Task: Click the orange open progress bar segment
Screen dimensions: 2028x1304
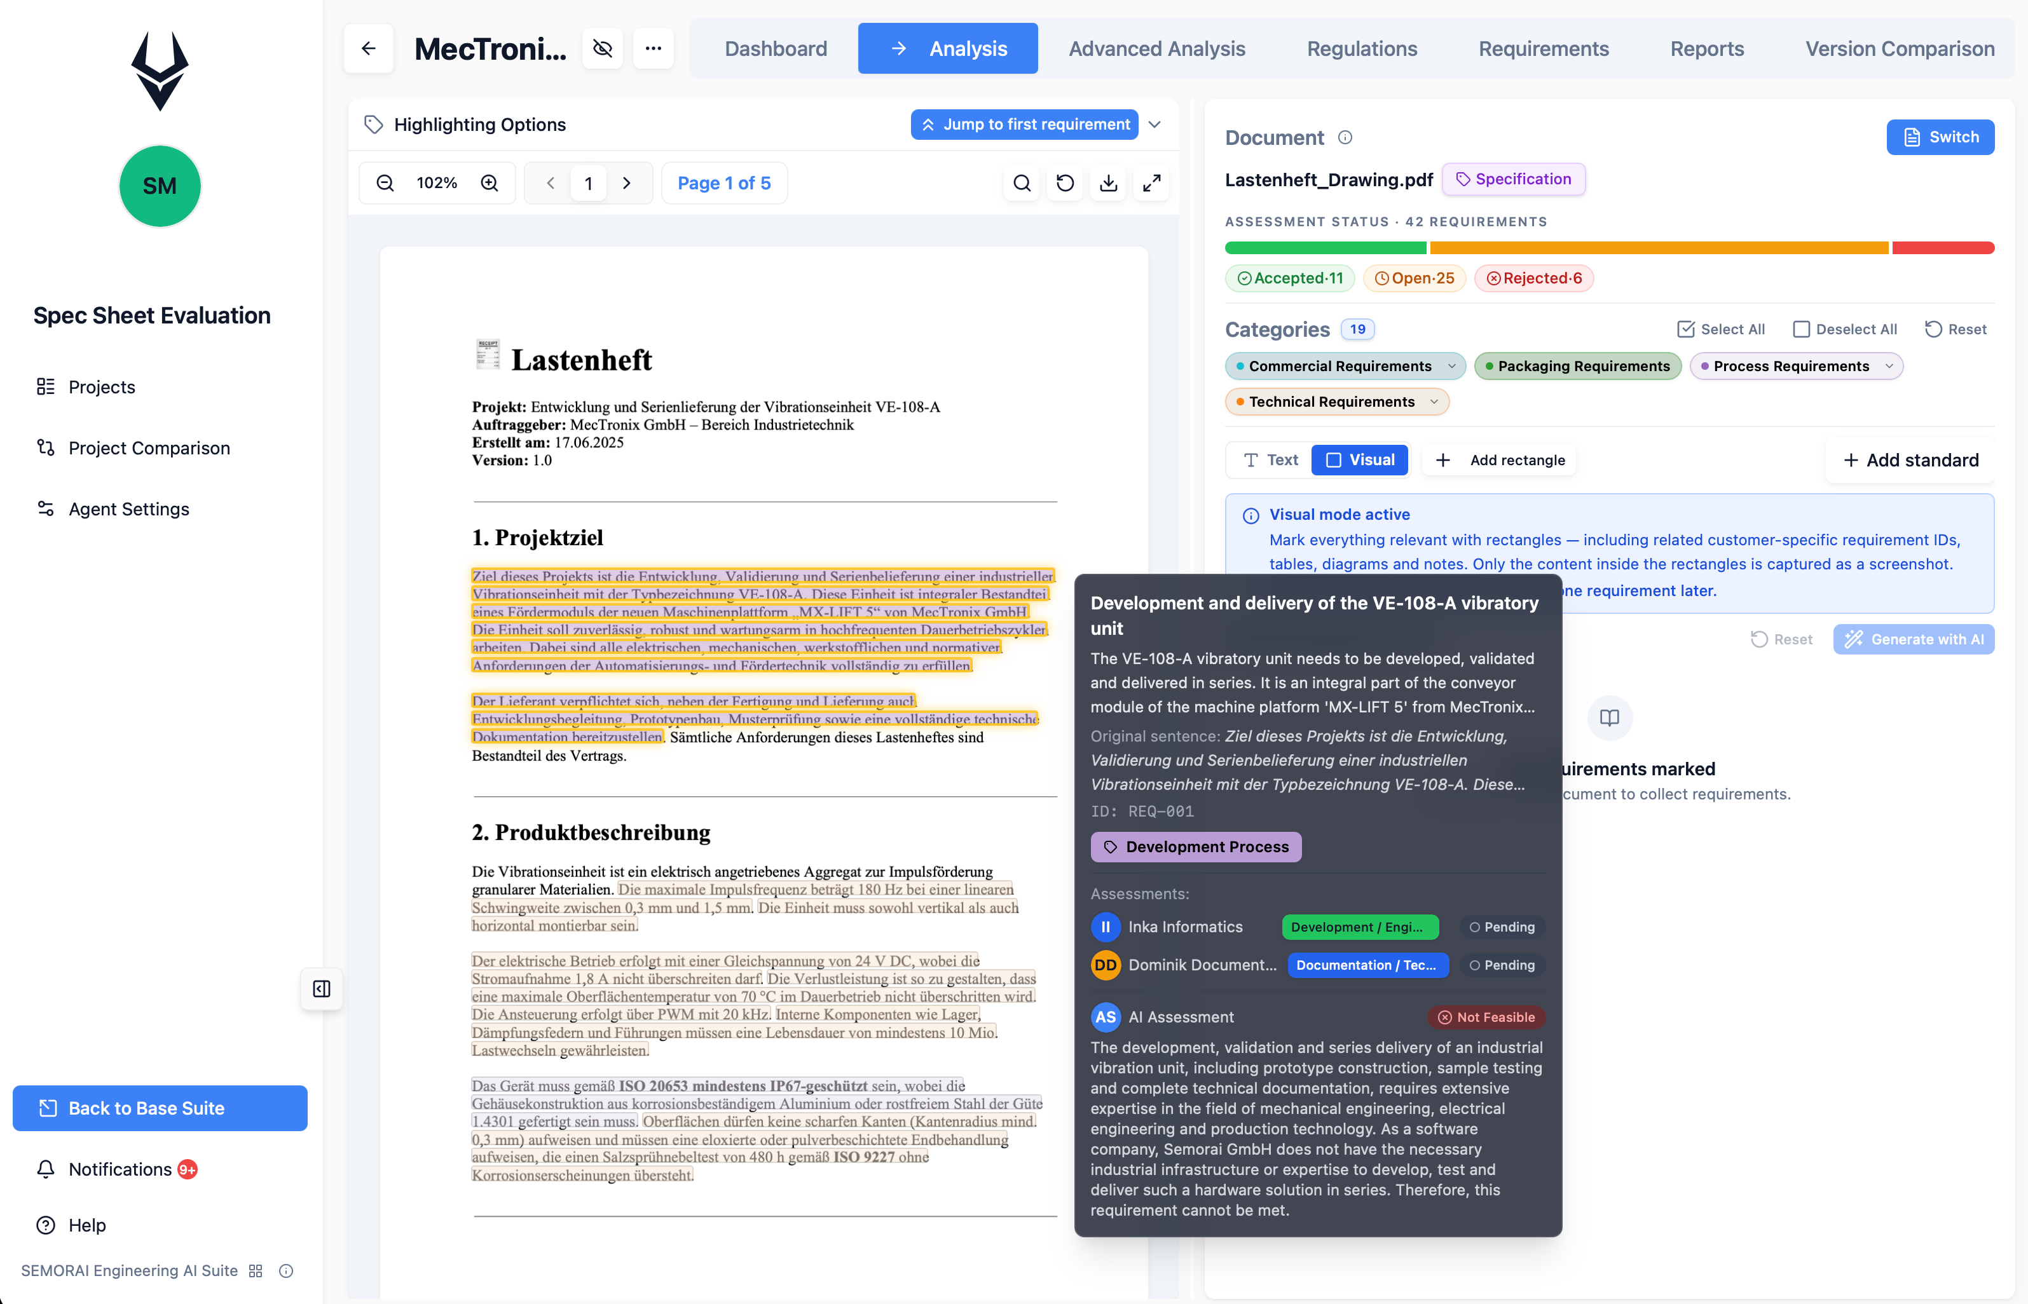Action: (1659, 248)
